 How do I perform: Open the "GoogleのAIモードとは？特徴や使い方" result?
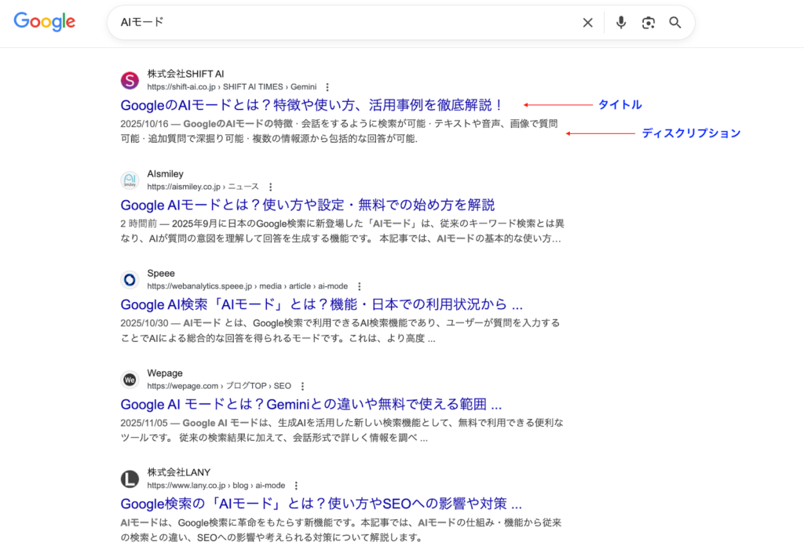(x=312, y=105)
